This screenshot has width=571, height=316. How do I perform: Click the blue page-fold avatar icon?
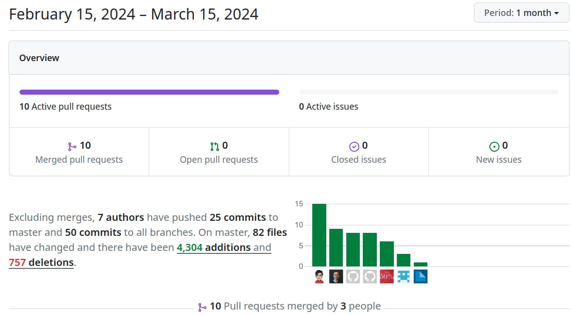(420, 276)
